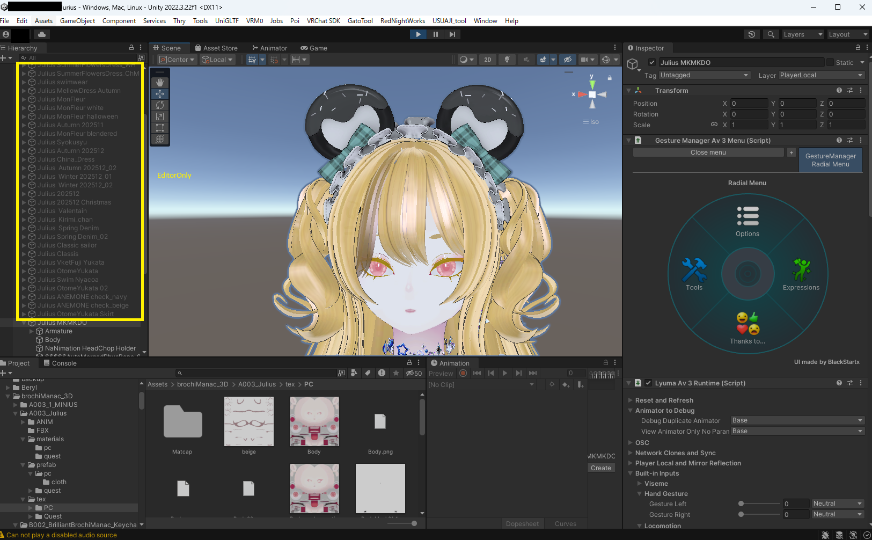Open the VRChat SDK menu

[324, 21]
